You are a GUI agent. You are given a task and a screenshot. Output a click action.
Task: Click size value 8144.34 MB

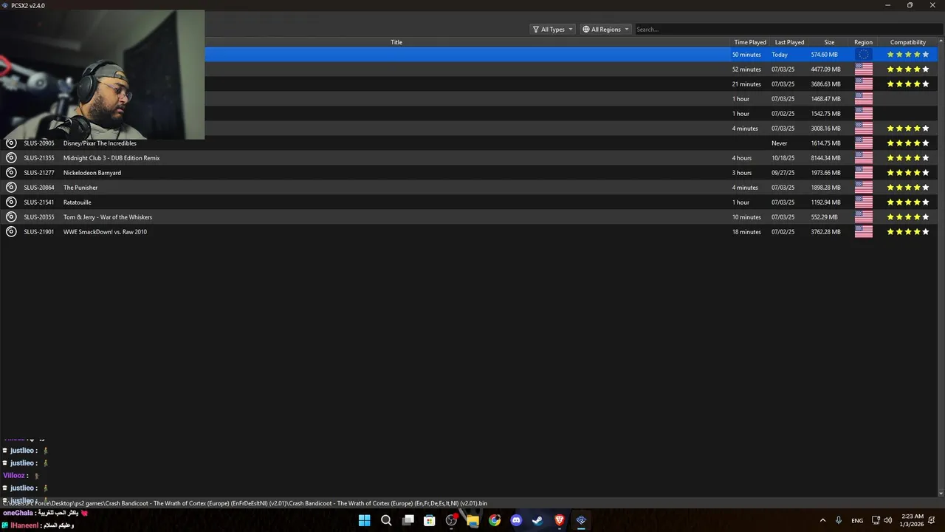click(825, 158)
